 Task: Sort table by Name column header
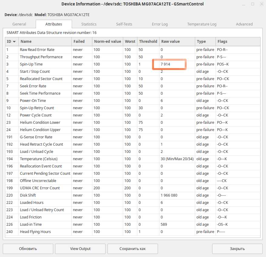(45, 42)
